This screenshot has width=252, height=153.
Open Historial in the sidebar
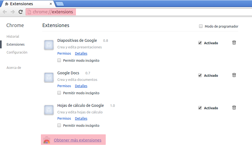pyautogui.click(x=13, y=37)
